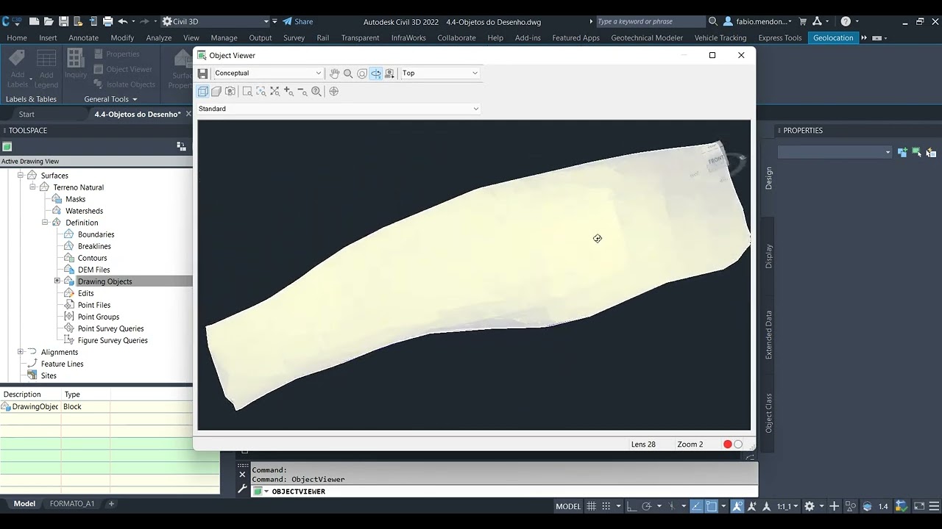
Task: Toggle the drawing grid display in status bar
Action: [x=591, y=506]
